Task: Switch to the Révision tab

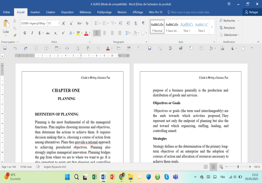Action: click(x=122, y=12)
